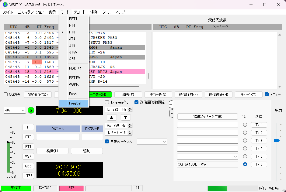Open the dropdown beside 自動シーケンス
The image size is (286, 192).
click(x=152, y=142)
